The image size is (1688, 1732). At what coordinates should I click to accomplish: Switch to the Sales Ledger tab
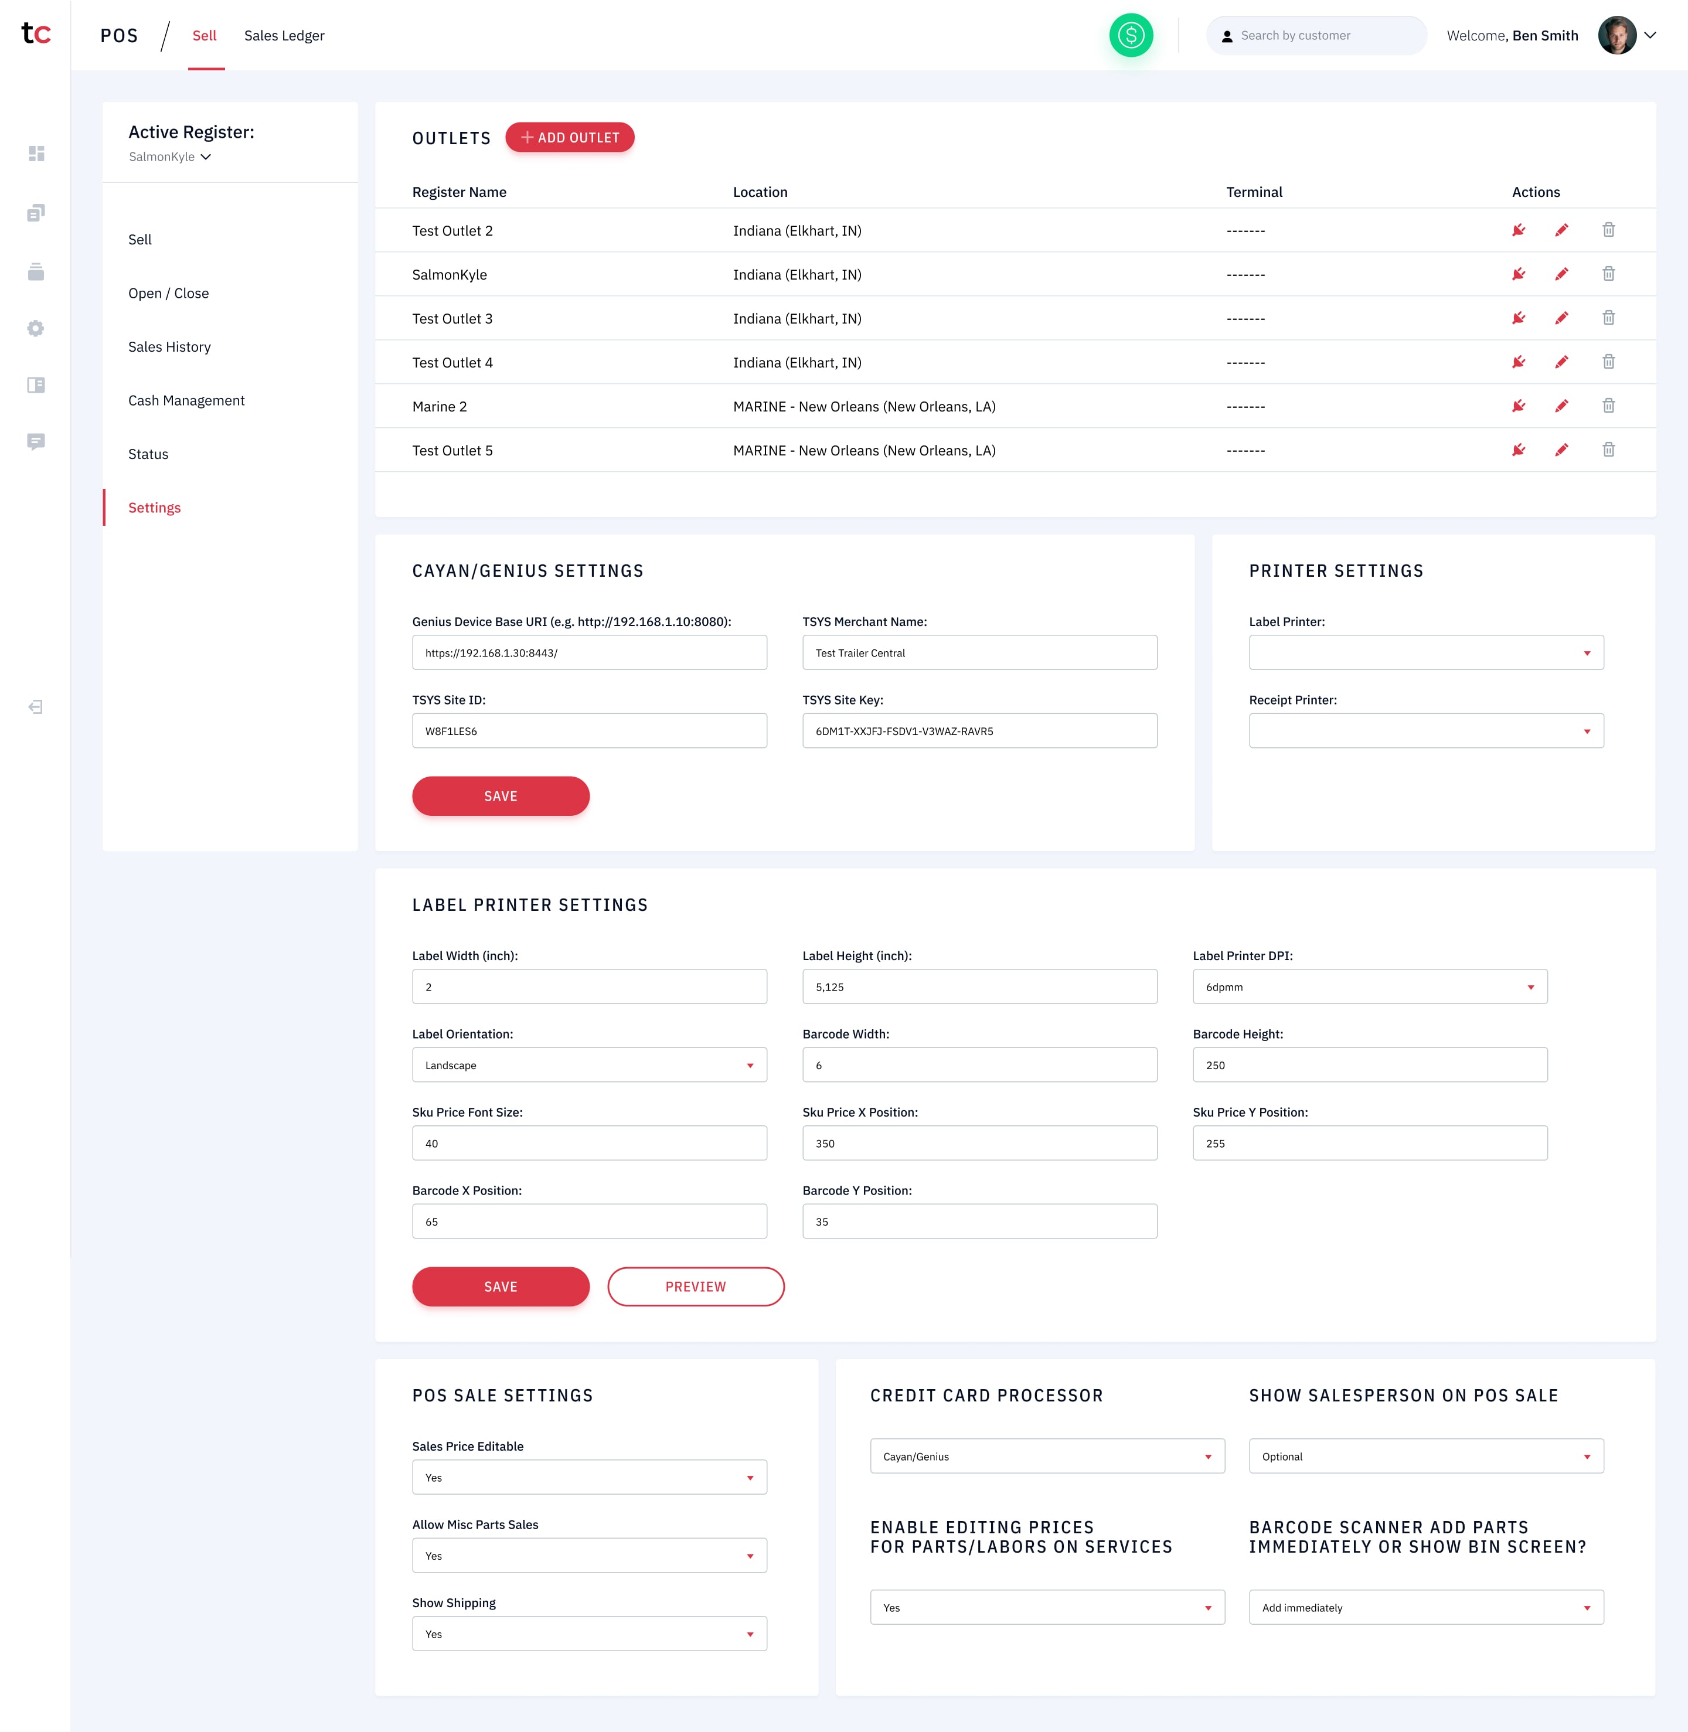click(x=284, y=35)
